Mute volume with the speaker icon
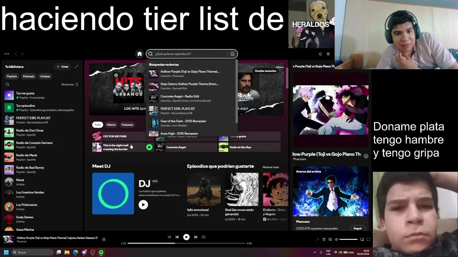The image size is (458, 257). click(x=336, y=240)
